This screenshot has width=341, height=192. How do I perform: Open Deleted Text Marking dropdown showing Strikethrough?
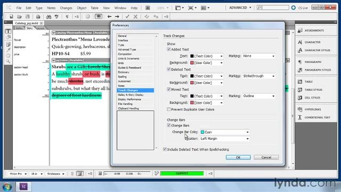click(x=259, y=76)
